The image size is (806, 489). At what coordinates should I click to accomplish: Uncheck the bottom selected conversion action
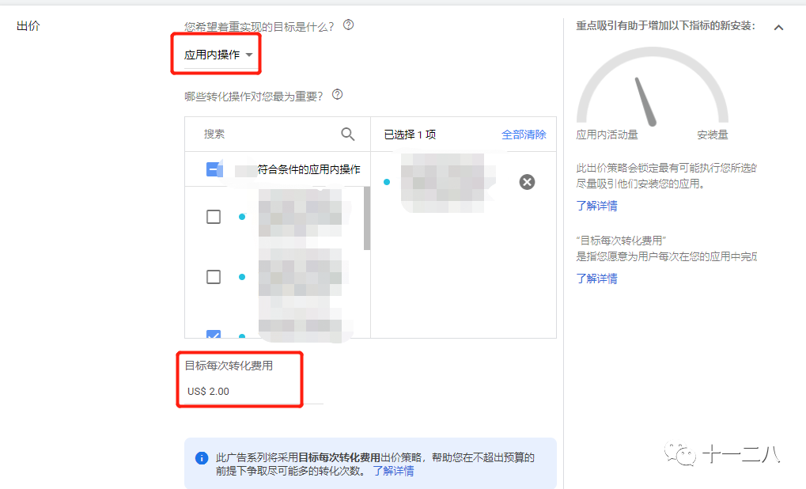pos(213,335)
